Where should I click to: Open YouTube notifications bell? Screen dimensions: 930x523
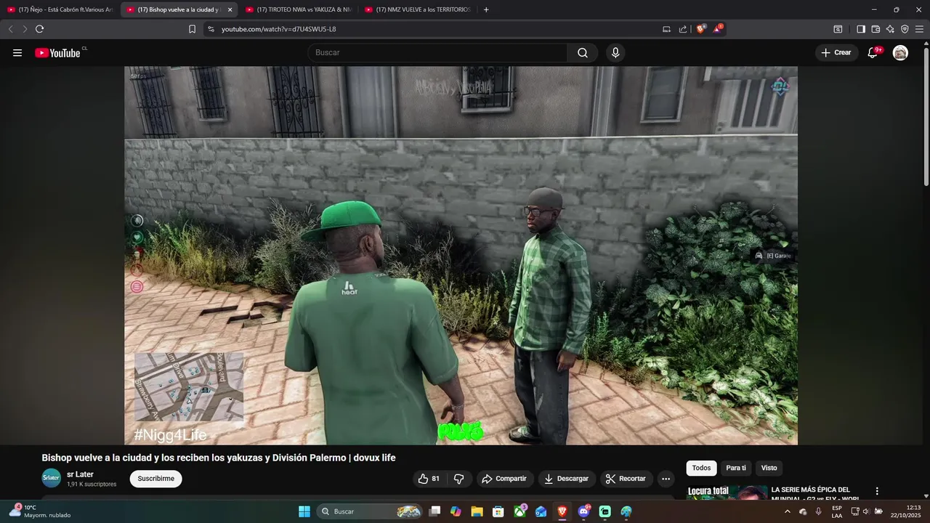point(873,52)
